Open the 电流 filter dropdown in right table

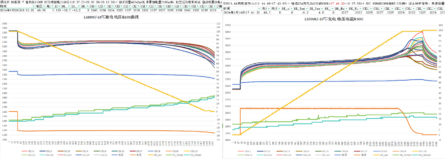tap(279, 9)
